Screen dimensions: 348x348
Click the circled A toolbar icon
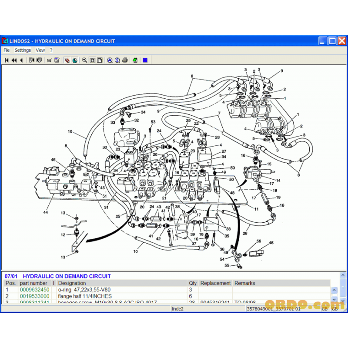click(110, 60)
